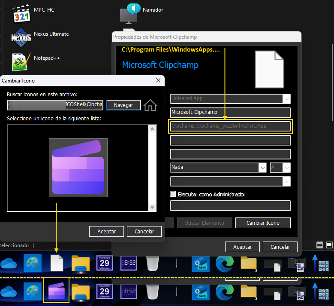Click the icon file path field
The width and height of the screenshot is (334, 306).
point(55,105)
